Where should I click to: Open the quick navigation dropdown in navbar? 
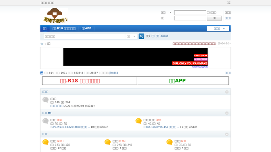218,28
